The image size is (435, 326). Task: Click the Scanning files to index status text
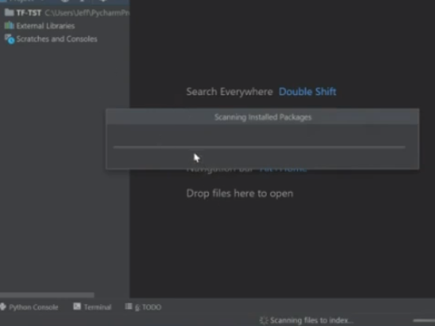(x=311, y=320)
